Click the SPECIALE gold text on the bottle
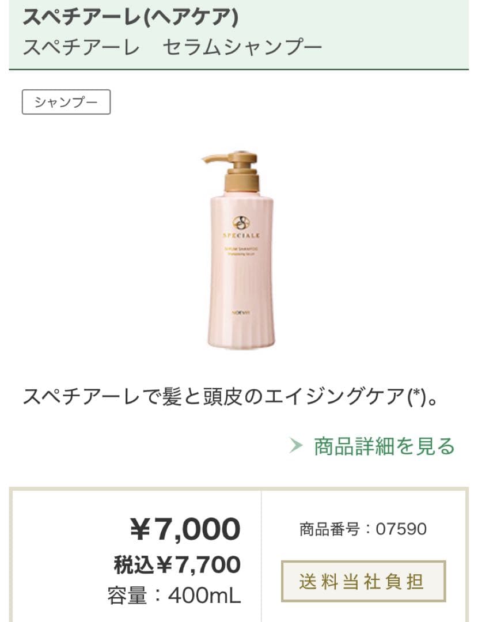This screenshot has width=478, height=622. point(241,236)
